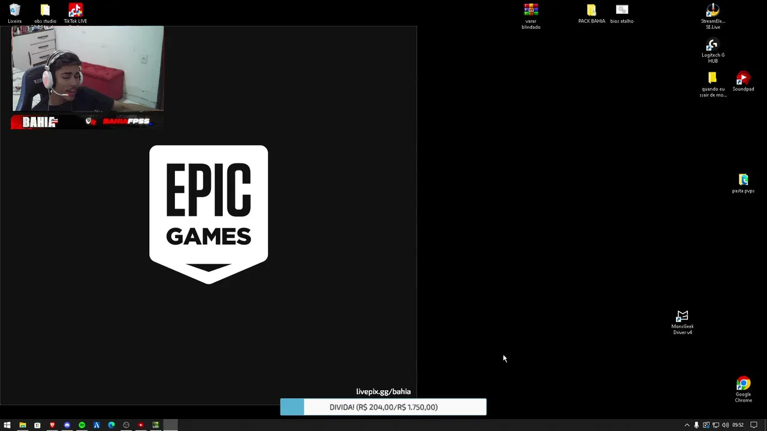Click the Epic Games logo splash
This screenshot has height=431, width=767.
209,214
